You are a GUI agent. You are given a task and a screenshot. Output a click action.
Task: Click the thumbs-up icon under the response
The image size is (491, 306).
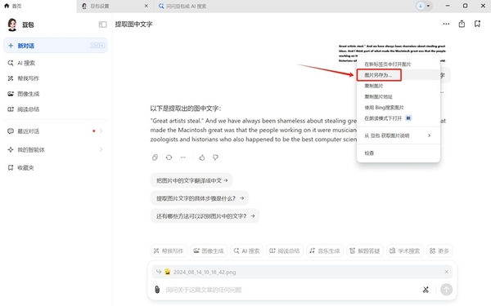coord(202,157)
